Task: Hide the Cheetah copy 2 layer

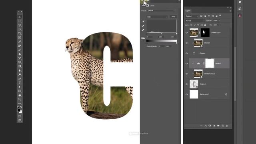Action: click(187, 74)
